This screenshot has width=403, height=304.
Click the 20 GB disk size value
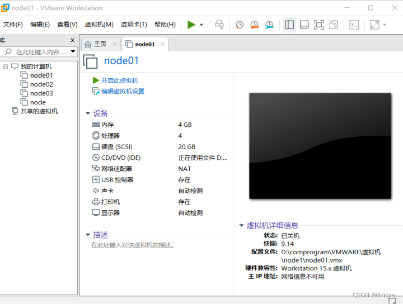(x=187, y=147)
